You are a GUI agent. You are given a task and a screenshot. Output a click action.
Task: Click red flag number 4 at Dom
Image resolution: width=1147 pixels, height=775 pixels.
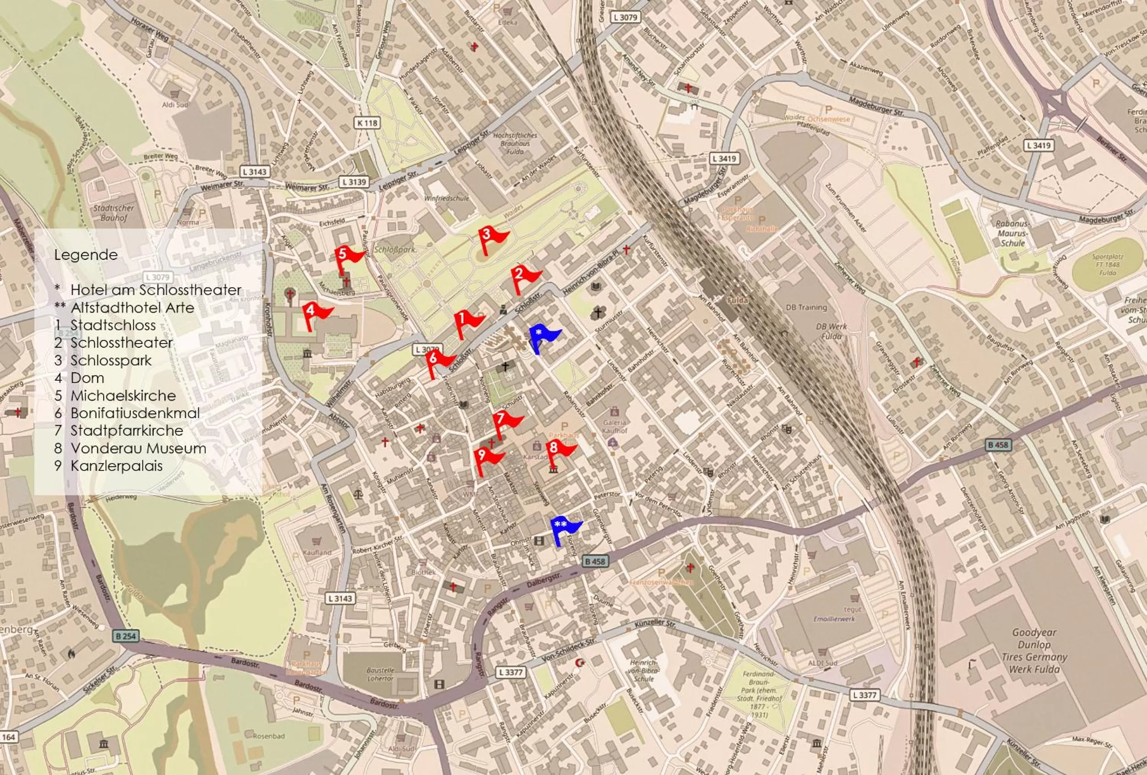pyautogui.click(x=314, y=311)
